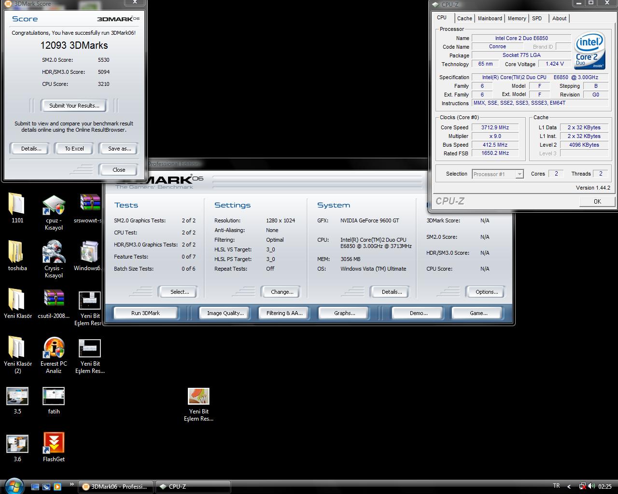Switch to the SPD tab in CPU-Z
The image size is (618, 494).
537,18
